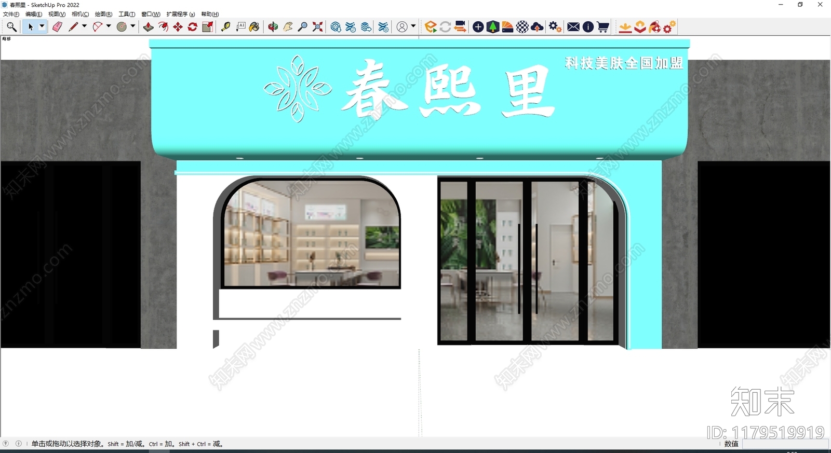Activate the Scale tool

coord(208,27)
